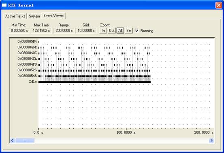Click the horizontal scrollbar thumb
Image resolution: width=224 pixels, height=153 pixels.
25,140
